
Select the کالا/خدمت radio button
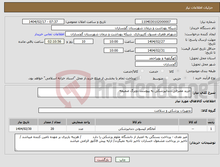pyautogui.click(x=142, y=71)
